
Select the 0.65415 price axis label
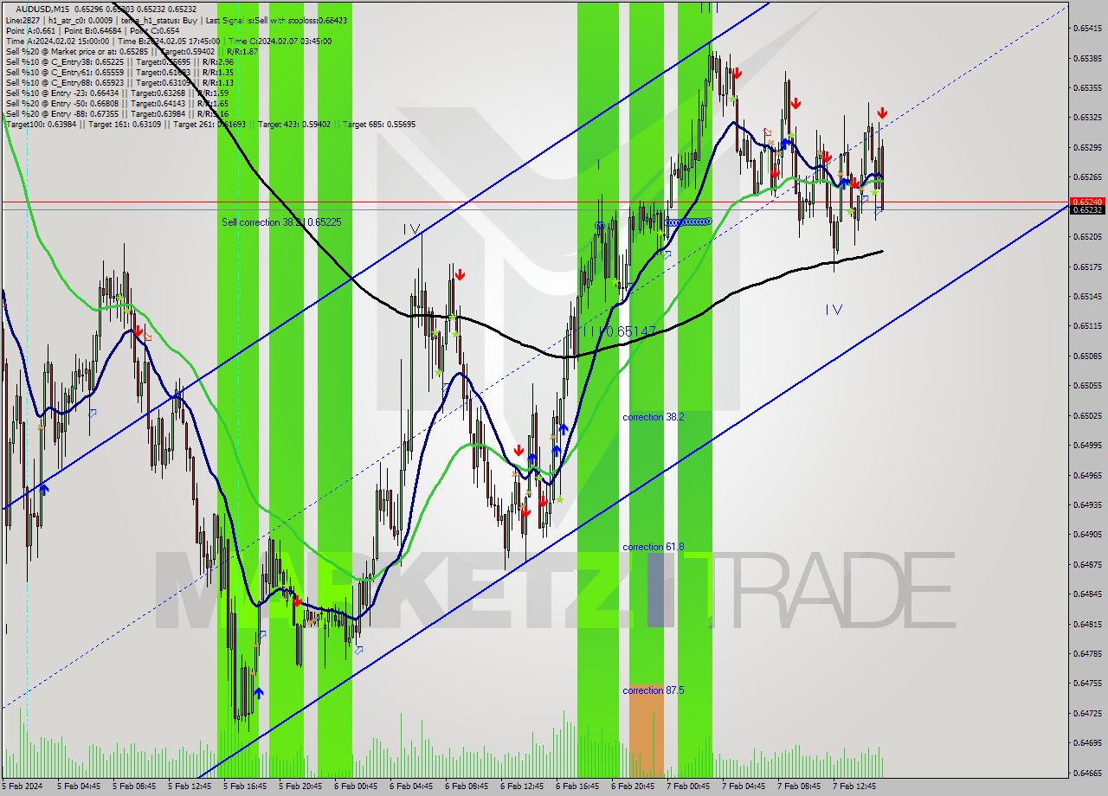coord(1088,29)
